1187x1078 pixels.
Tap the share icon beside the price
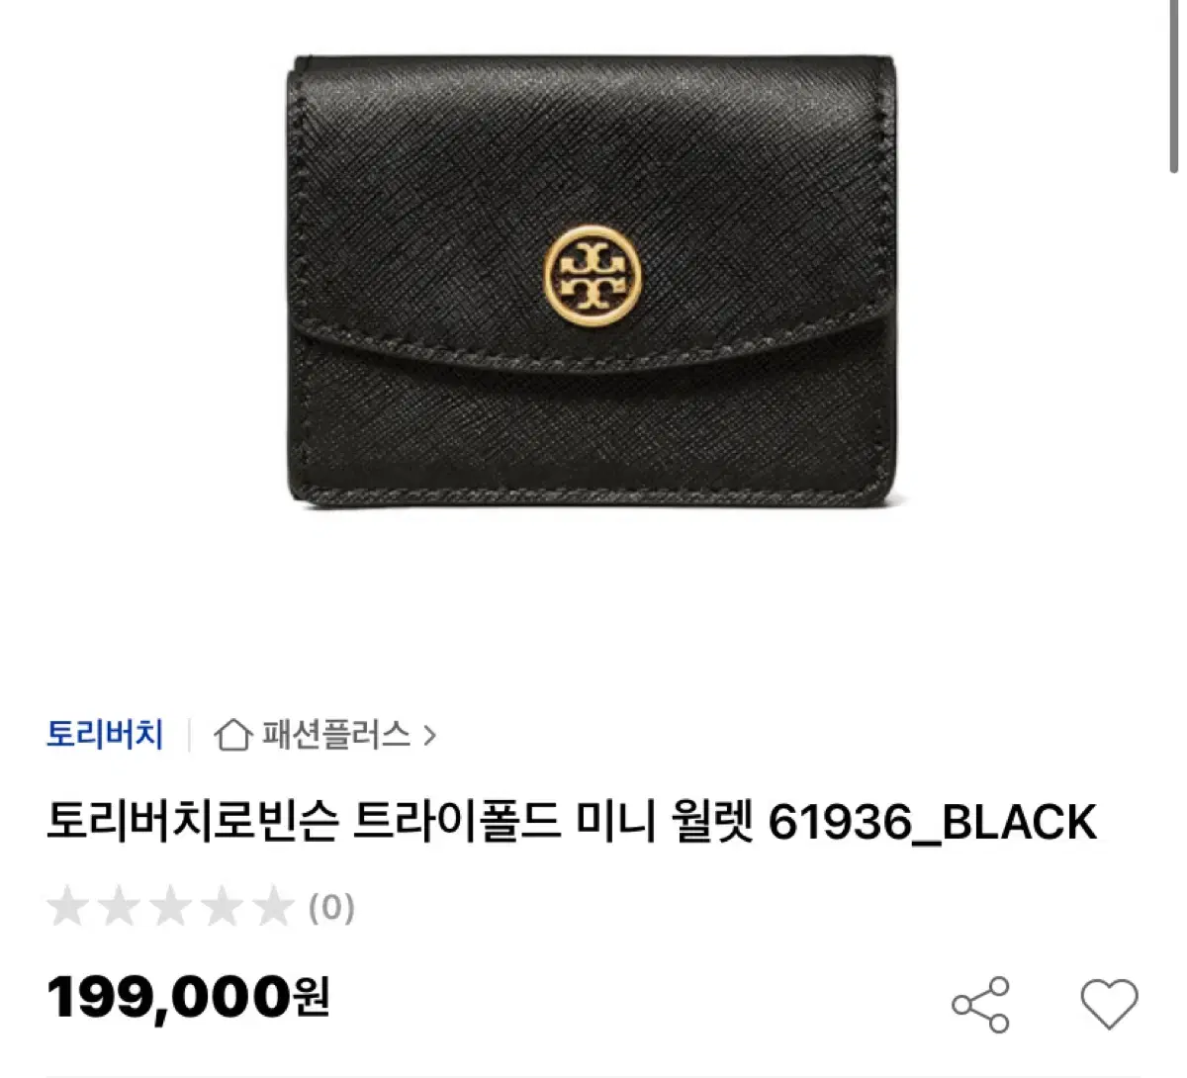[980, 1005]
